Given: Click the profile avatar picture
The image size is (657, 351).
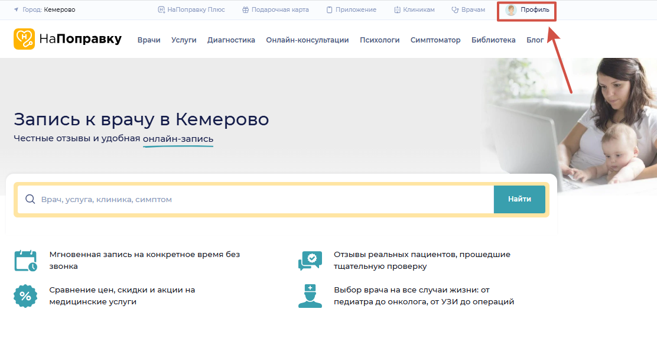Looking at the screenshot, I should pos(510,10).
